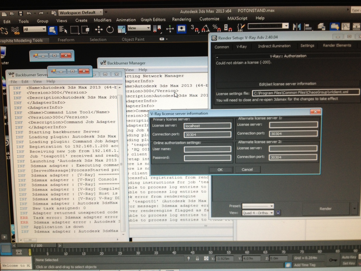Open the Quad 4 - Ortho view dropdown
The height and width of the screenshot is (271, 361).
point(258,213)
